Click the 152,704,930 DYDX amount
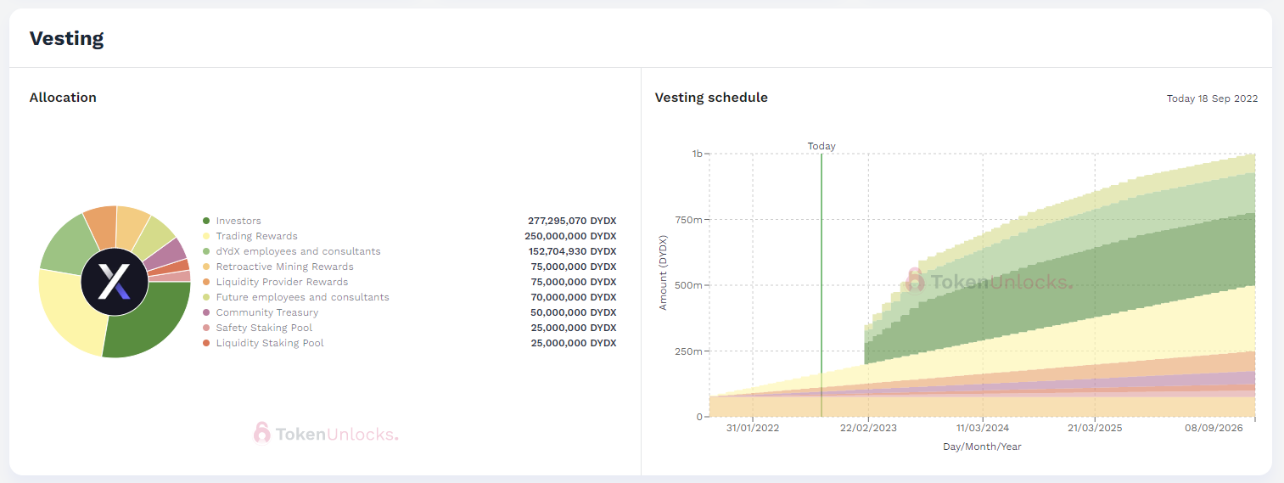This screenshot has height=483, width=1284. tap(572, 251)
